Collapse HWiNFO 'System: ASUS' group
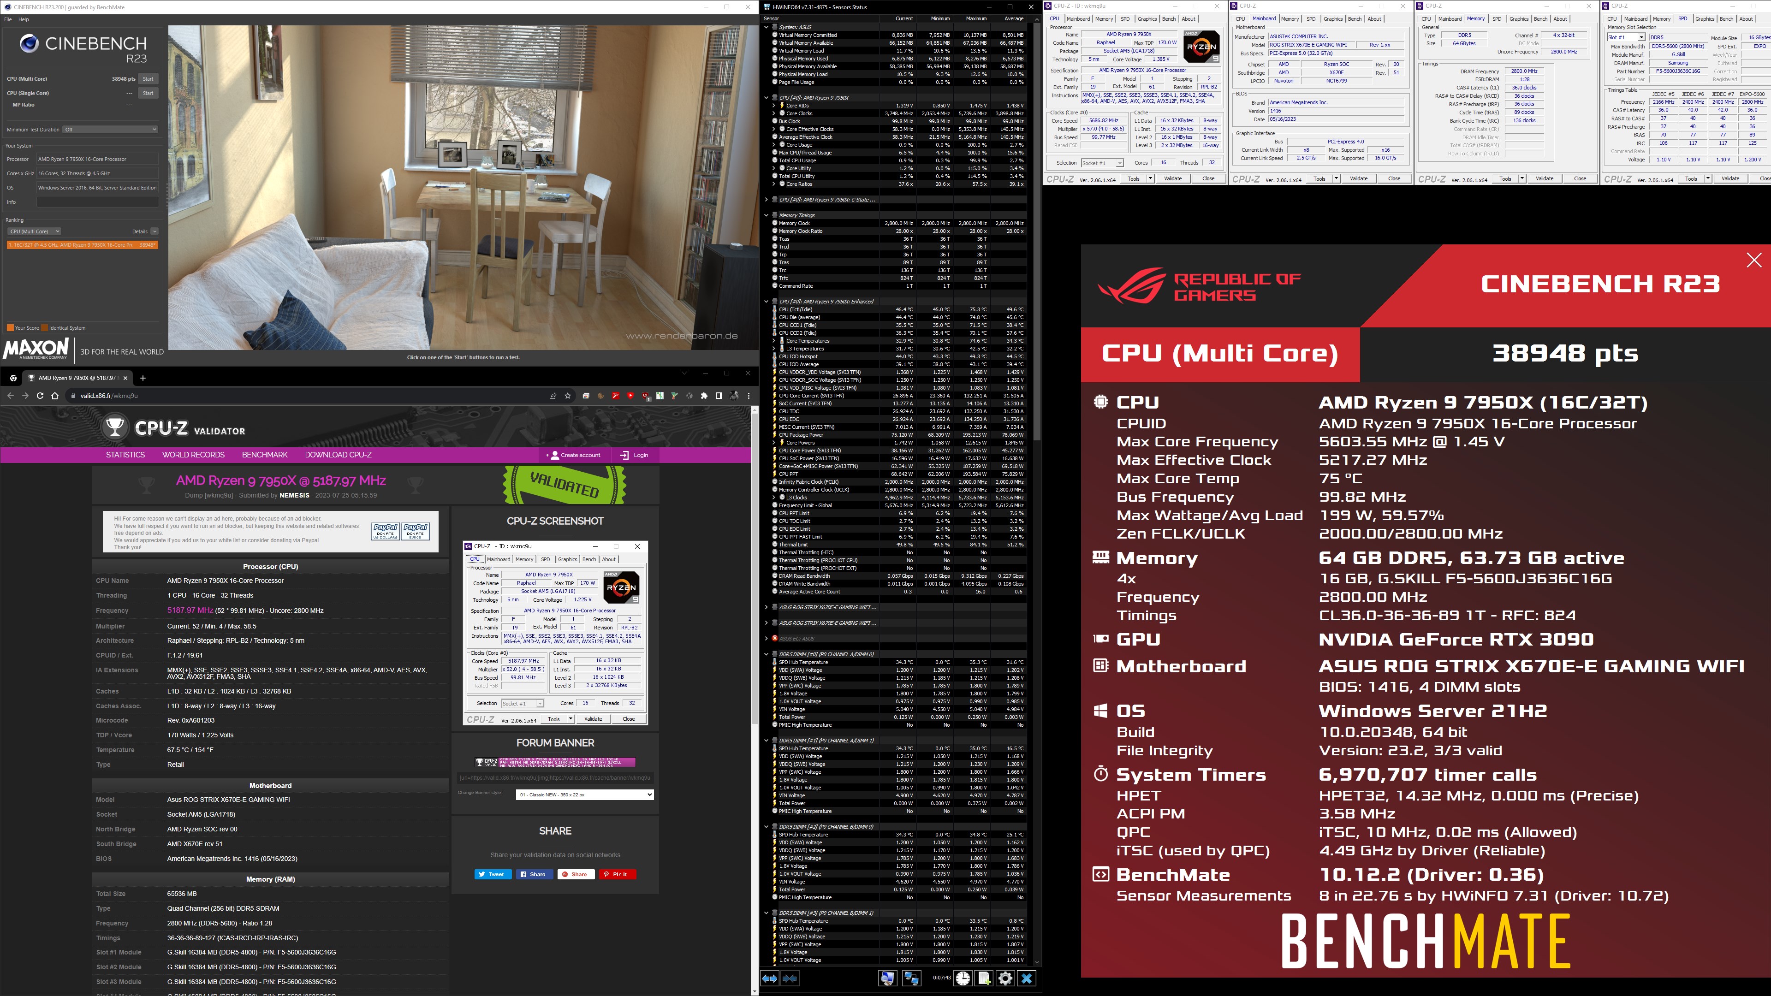 tap(767, 28)
